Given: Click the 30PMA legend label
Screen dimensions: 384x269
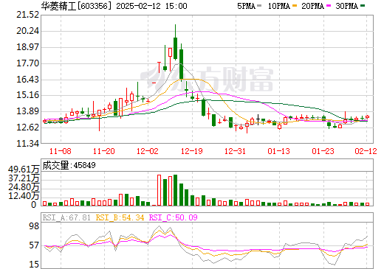Looking at the screenshot, I should click(346, 6).
